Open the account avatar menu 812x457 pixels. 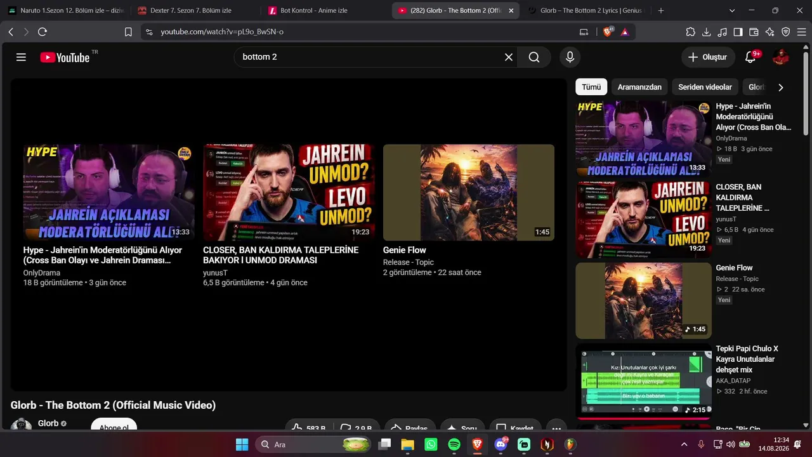[x=780, y=57]
